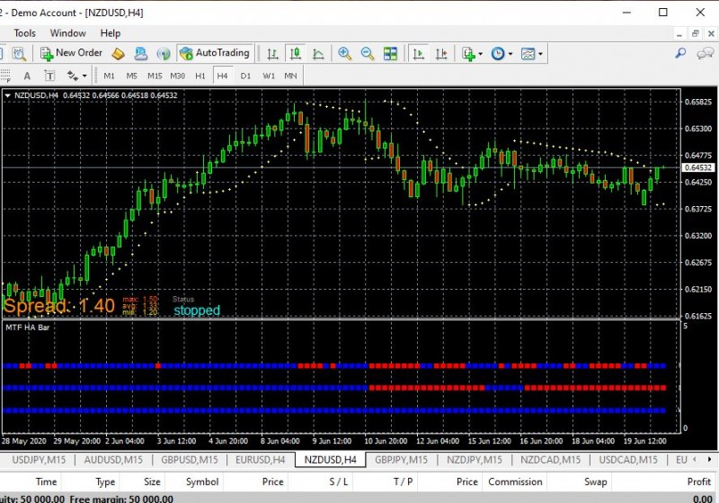Click the add indicators icon
Viewport: 719px width, 503px height.
click(x=468, y=54)
